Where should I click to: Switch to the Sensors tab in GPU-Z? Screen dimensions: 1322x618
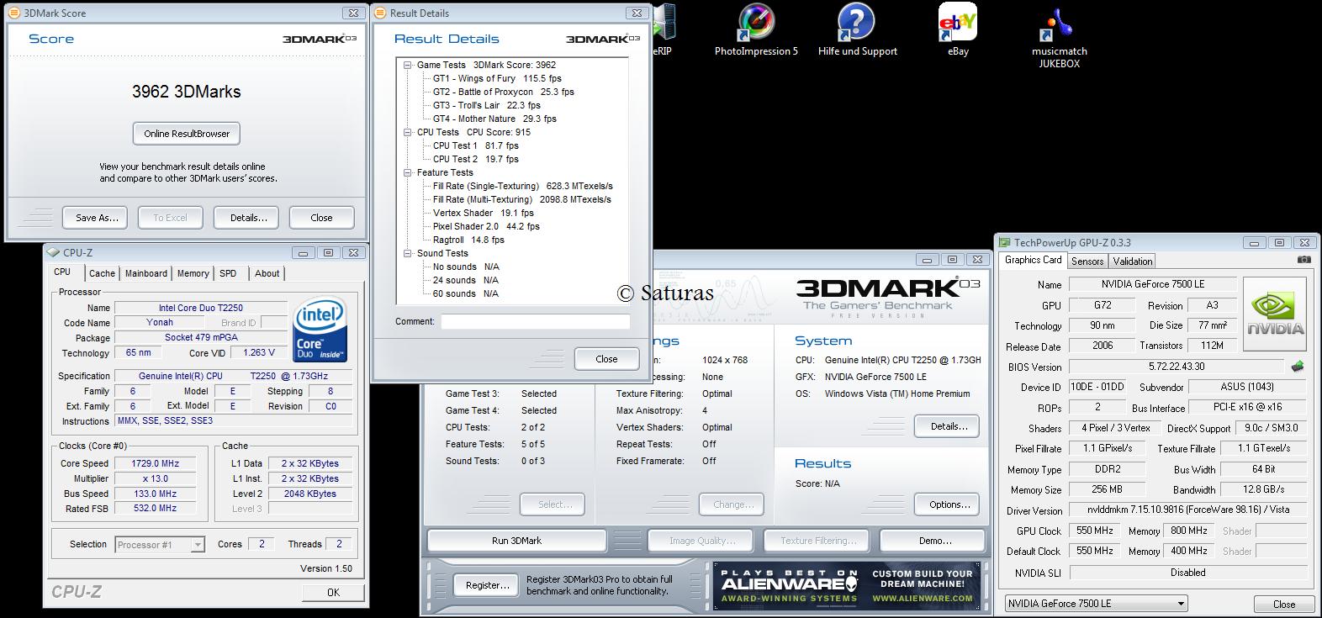point(1087,261)
